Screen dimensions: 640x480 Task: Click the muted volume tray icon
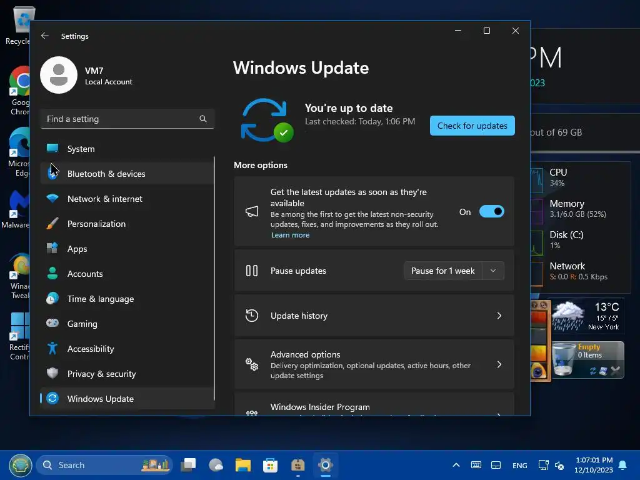click(559, 465)
